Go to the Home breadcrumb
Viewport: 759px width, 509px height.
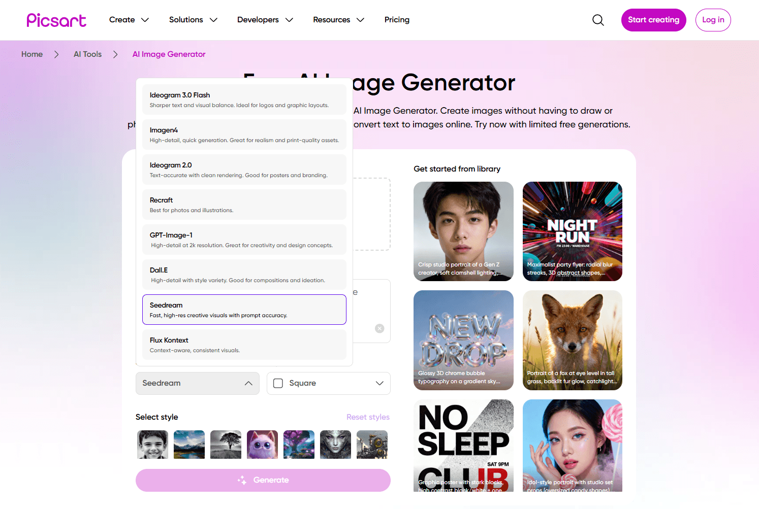coord(32,54)
